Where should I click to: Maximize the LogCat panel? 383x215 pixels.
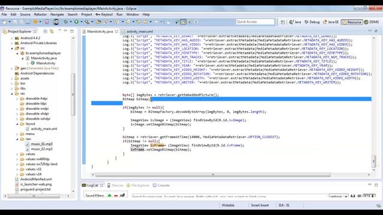click(376, 185)
